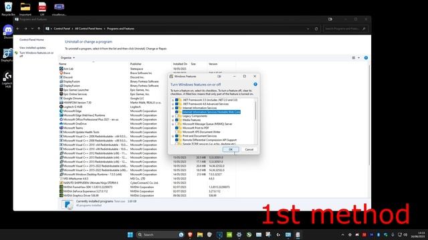The width and height of the screenshot is (428, 240).
Task: Click the Windows Features list scrollbar
Action: (x=255, y=110)
